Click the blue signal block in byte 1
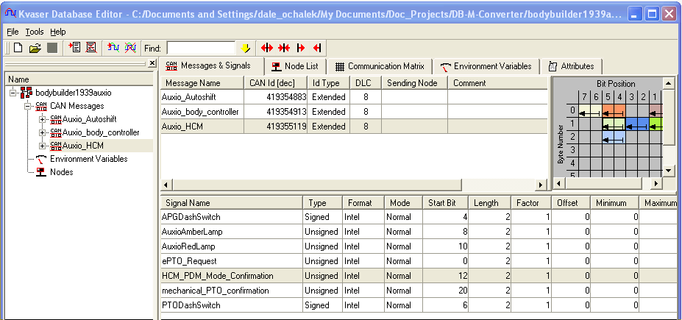682x320 pixels. tap(637, 124)
